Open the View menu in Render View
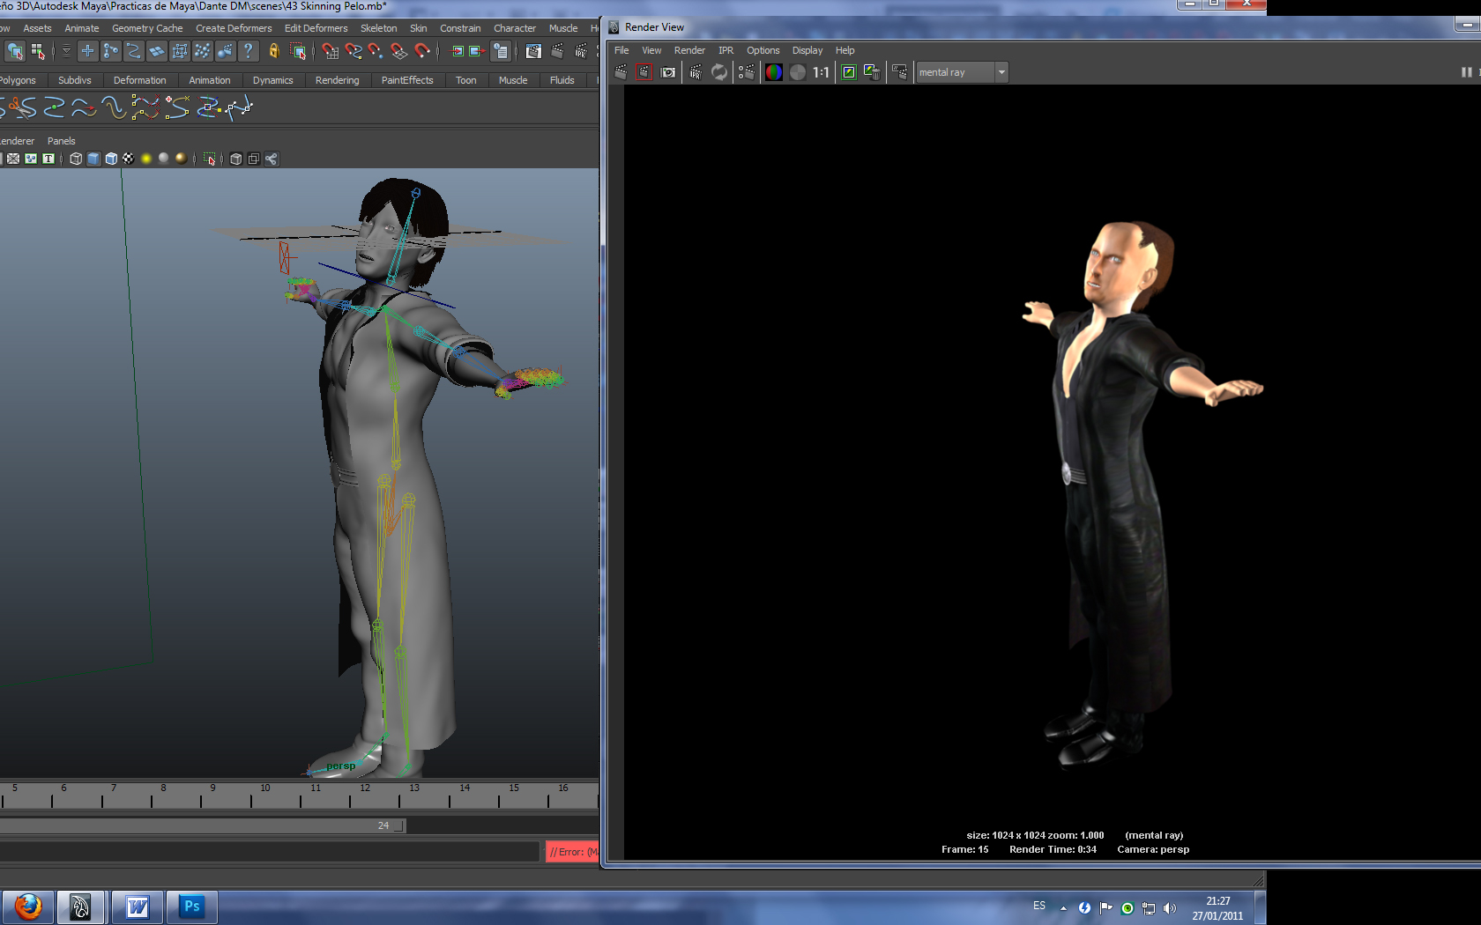The height and width of the screenshot is (925, 1481). pyautogui.click(x=651, y=50)
